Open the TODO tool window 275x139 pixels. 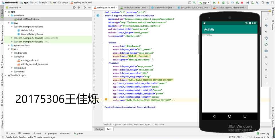(10, 133)
